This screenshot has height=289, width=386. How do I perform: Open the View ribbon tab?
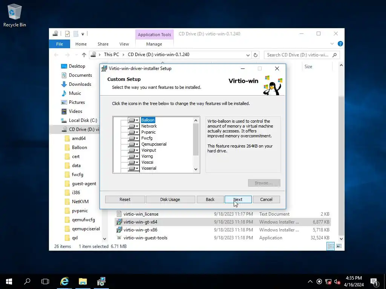(124, 44)
